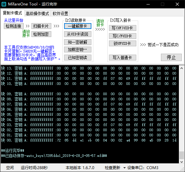Click 写入普通卡 button
This screenshot has width=185, height=172.
point(122,58)
